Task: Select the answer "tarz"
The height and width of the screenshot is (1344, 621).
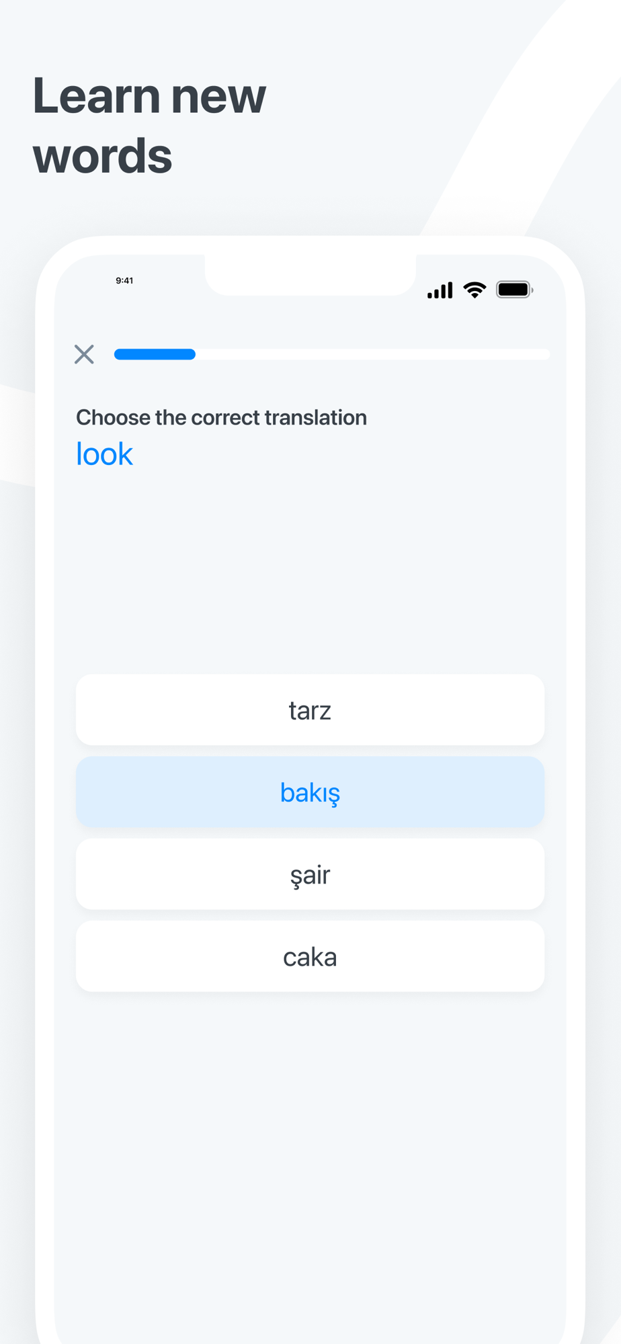Action: tap(310, 710)
